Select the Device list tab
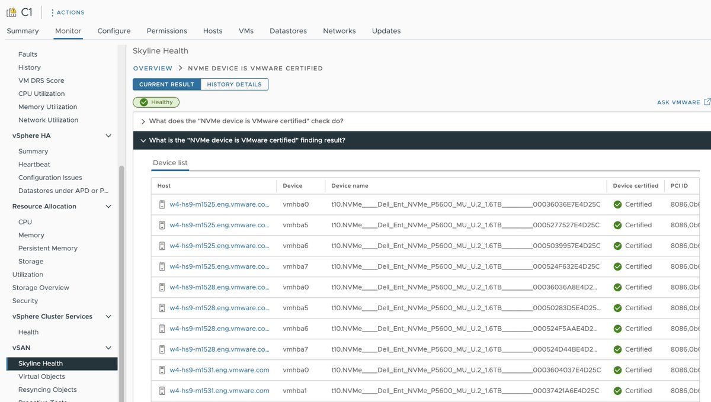Viewport: 711px width, 402px height. [170, 163]
